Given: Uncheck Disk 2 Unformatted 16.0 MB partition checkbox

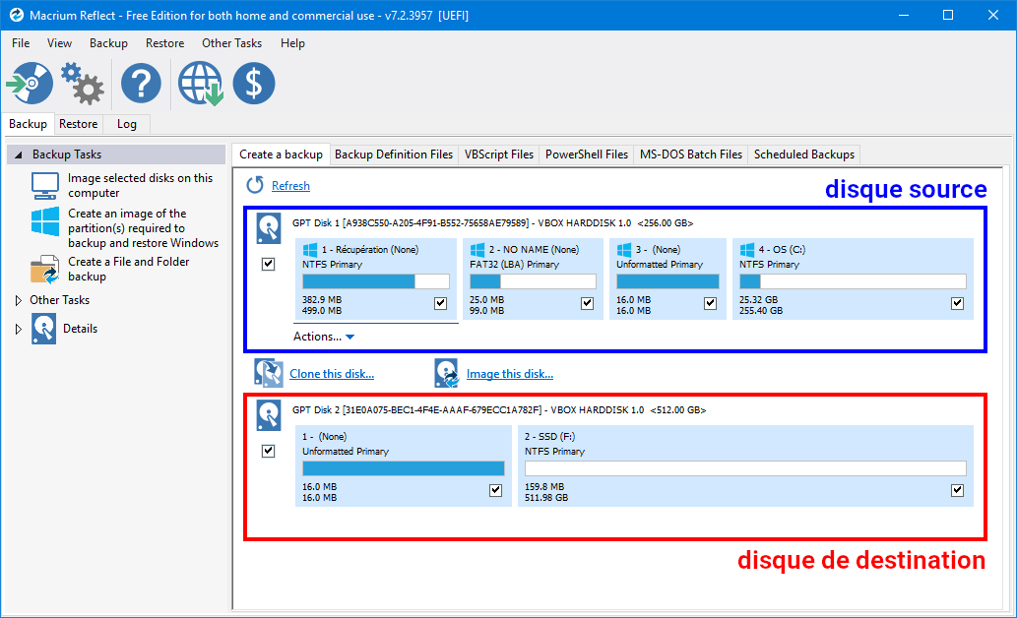Looking at the screenshot, I should [495, 490].
